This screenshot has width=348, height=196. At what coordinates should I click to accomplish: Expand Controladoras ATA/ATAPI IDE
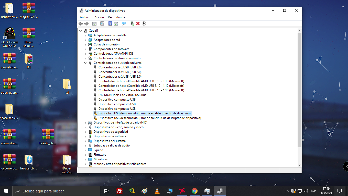[85, 54]
